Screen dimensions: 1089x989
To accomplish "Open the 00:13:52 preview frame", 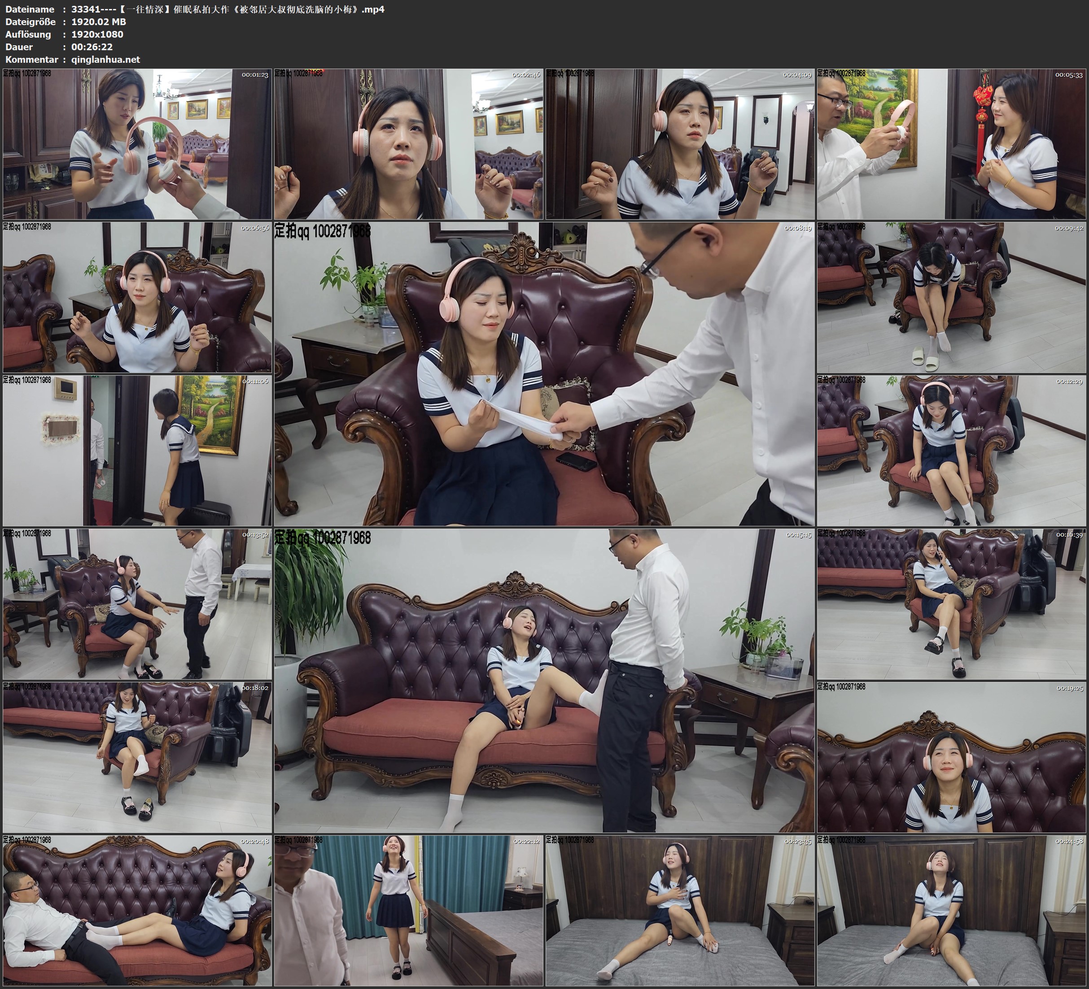I will click(x=137, y=603).
